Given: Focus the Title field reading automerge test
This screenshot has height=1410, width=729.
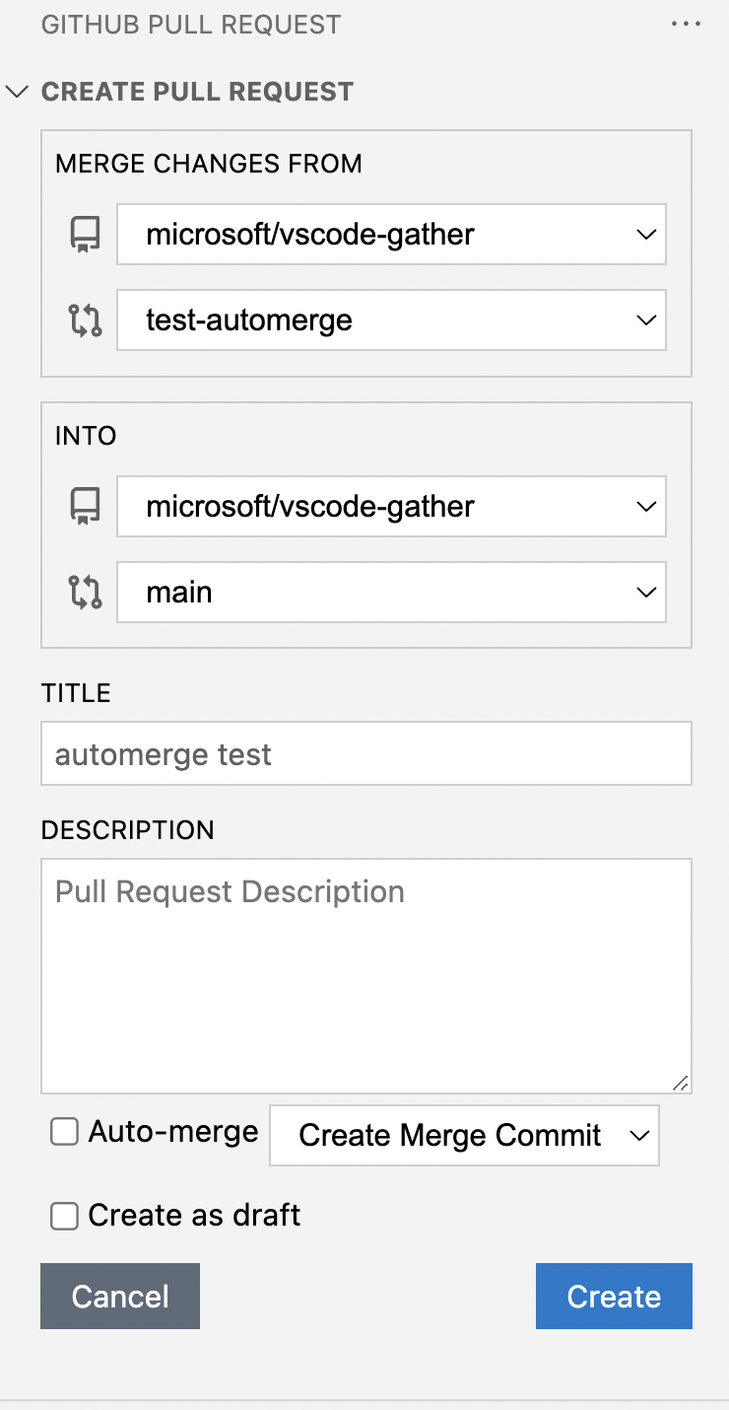Looking at the screenshot, I should (365, 754).
